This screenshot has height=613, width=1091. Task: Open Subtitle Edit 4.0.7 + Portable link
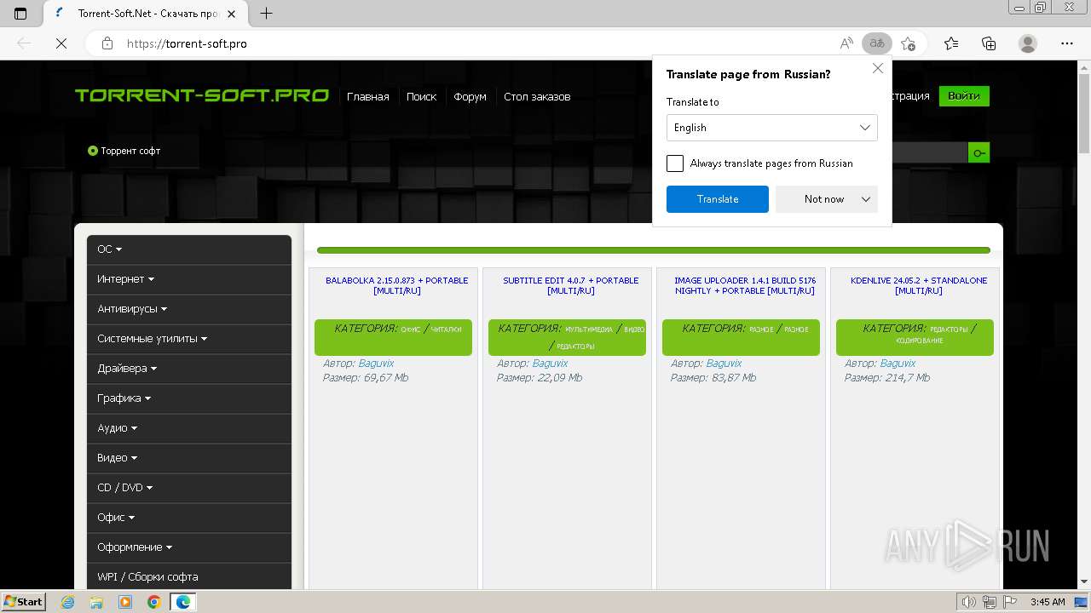click(x=571, y=285)
